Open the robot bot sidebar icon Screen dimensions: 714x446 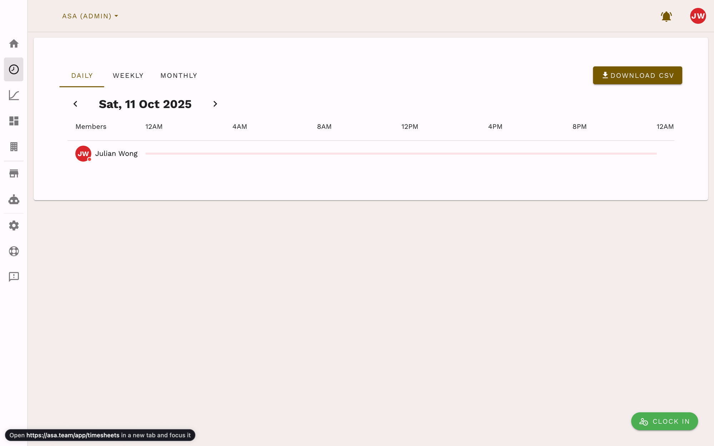(14, 199)
